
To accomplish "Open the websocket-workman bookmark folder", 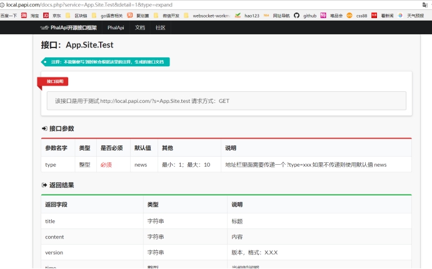I will click(186, 16).
